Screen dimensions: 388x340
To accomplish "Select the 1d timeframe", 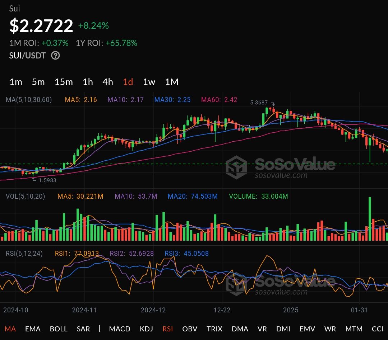I will [128, 82].
